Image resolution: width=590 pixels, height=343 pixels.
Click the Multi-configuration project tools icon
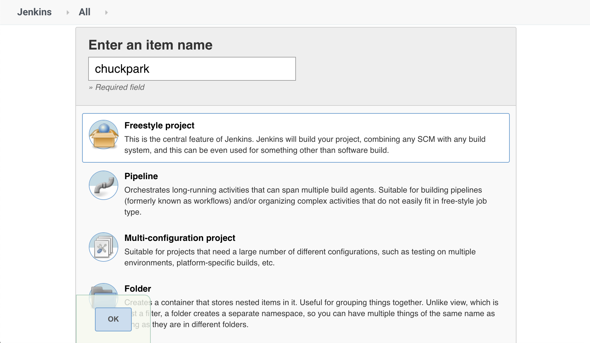pos(104,247)
